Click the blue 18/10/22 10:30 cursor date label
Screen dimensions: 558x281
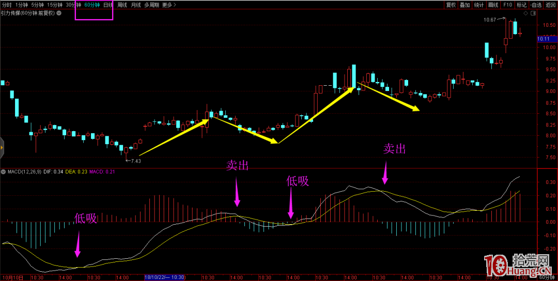coord(165,277)
